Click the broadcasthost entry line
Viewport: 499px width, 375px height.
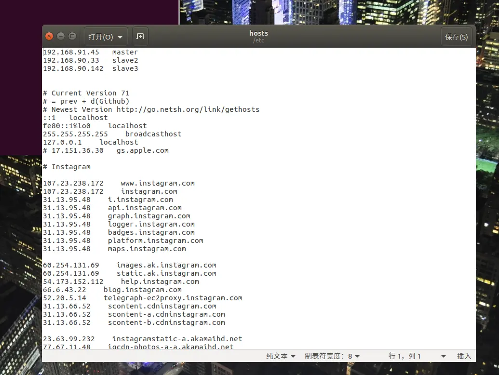pyautogui.click(x=112, y=134)
